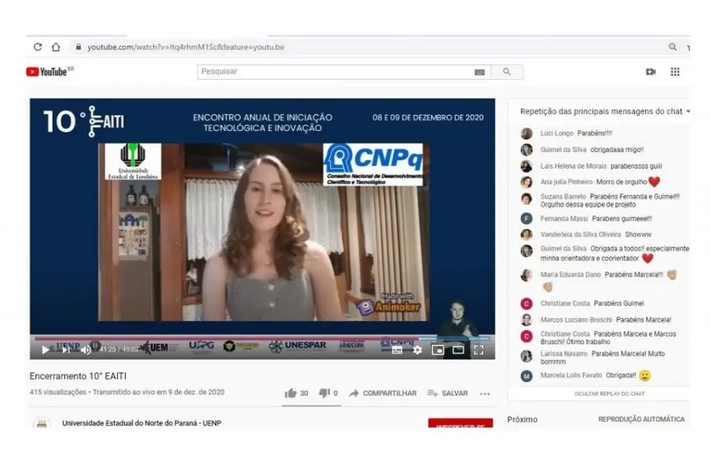Share the video via Compartilhar
The image size is (711, 474).
point(383,393)
